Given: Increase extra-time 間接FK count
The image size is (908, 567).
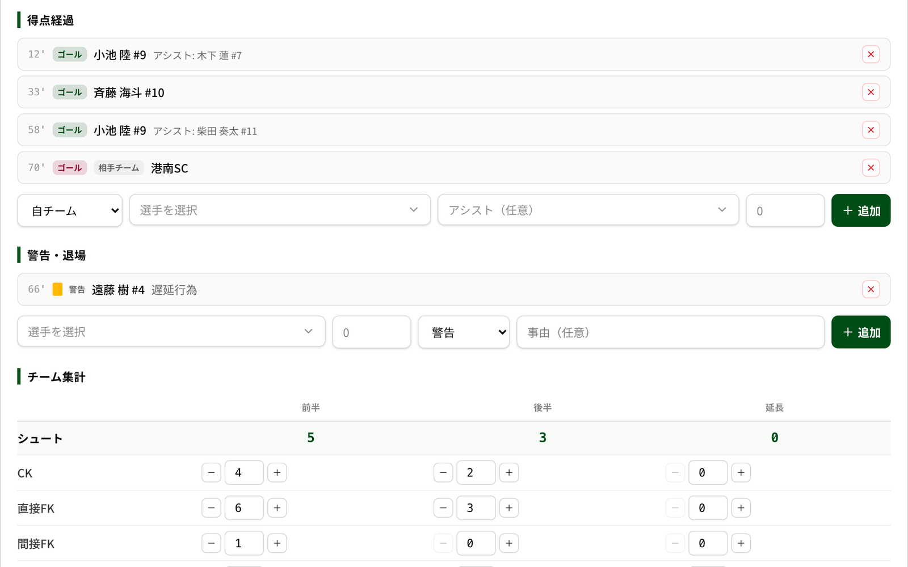Looking at the screenshot, I should (x=741, y=543).
